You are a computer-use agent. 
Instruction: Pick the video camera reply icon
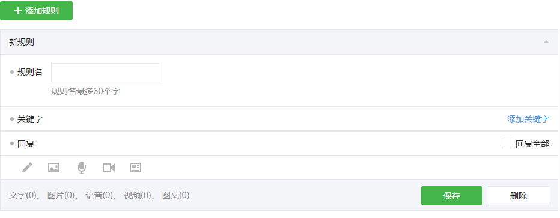point(109,168)
